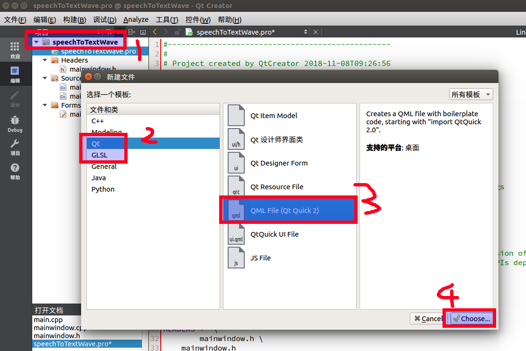The height and width of the screenshot is (351, 526).
Task: Click the back navigation arrow in editor toolbar
Action: [155, 32]
